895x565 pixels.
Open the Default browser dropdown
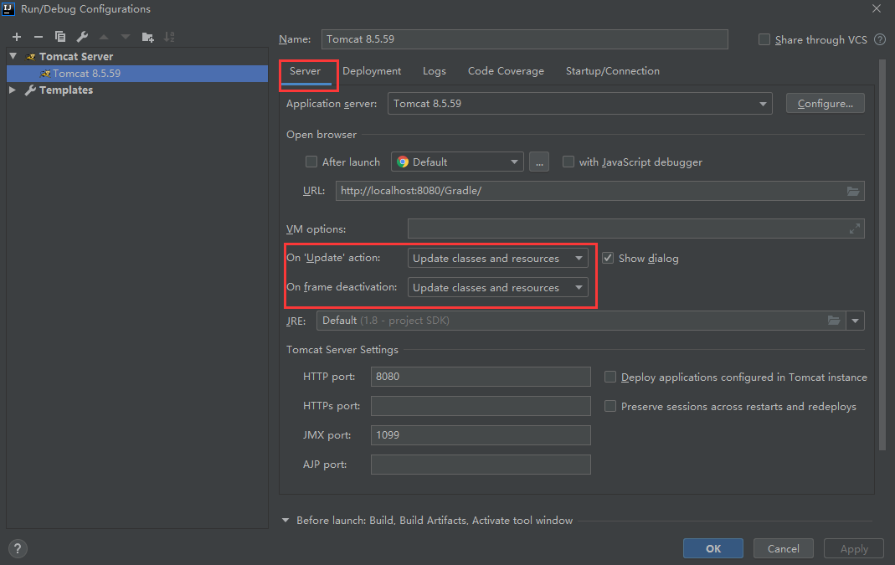click(457, 162)
